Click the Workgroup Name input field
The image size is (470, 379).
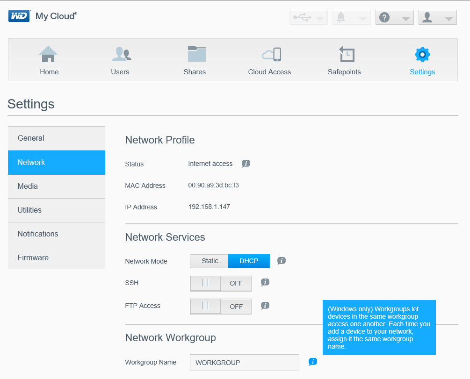point(245,363)
